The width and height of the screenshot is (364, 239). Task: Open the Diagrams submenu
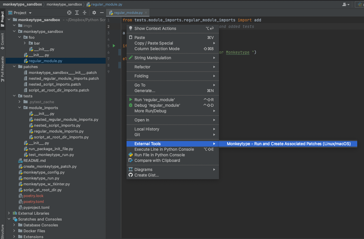click(173, 169)
